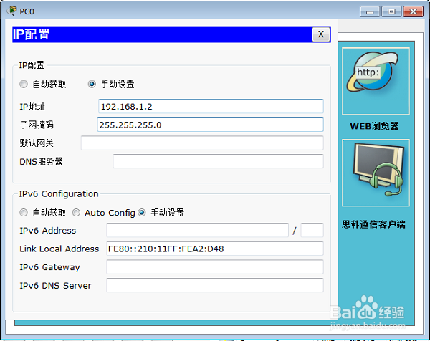The height and width of the screenshot is (341, 430).
Task: Focus the 子网掩码 field showing 255.255.255.0
Action: pyautogui.click(x=210, y=125)
